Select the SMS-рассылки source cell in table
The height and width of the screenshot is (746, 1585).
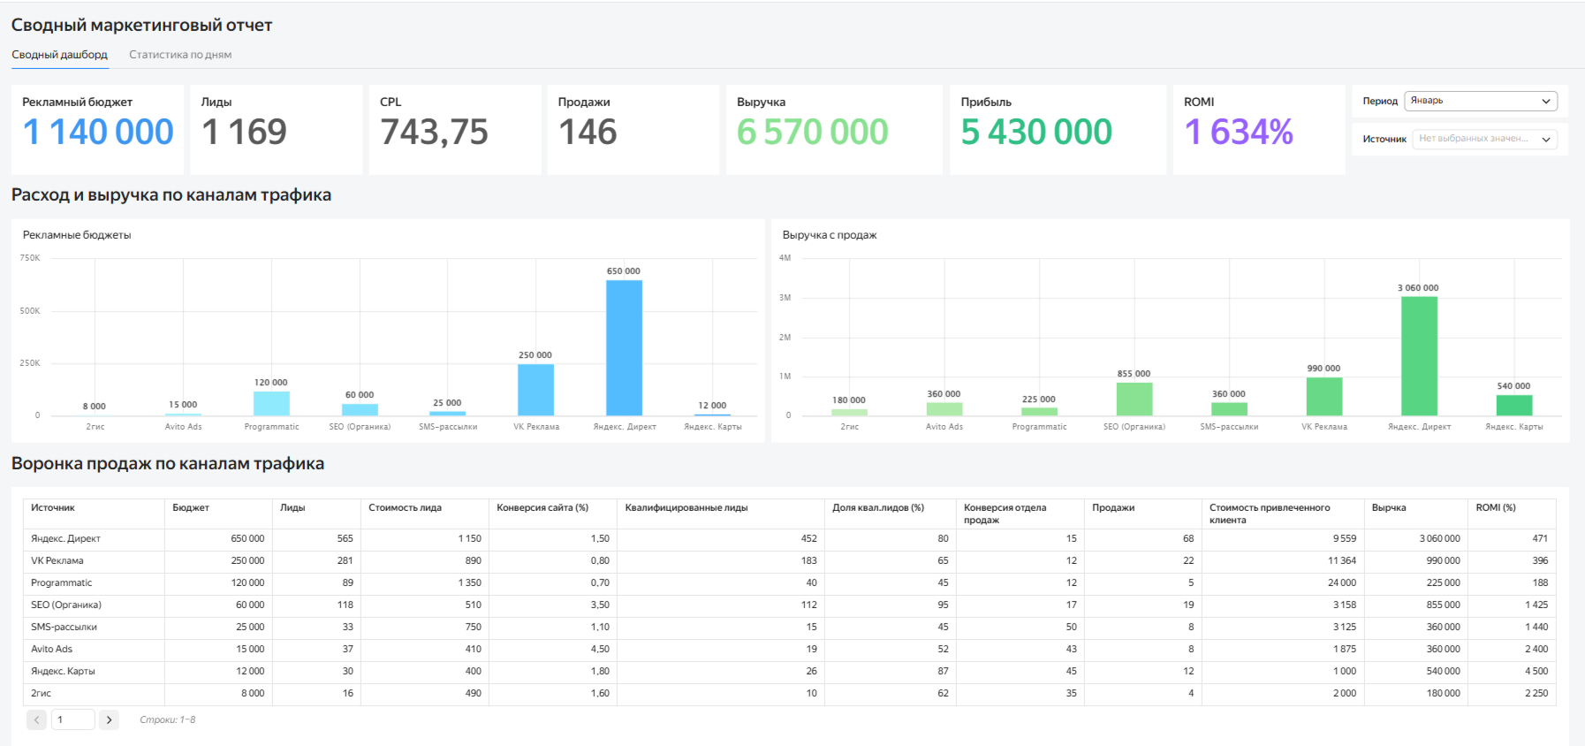click(x=64, y=628)
